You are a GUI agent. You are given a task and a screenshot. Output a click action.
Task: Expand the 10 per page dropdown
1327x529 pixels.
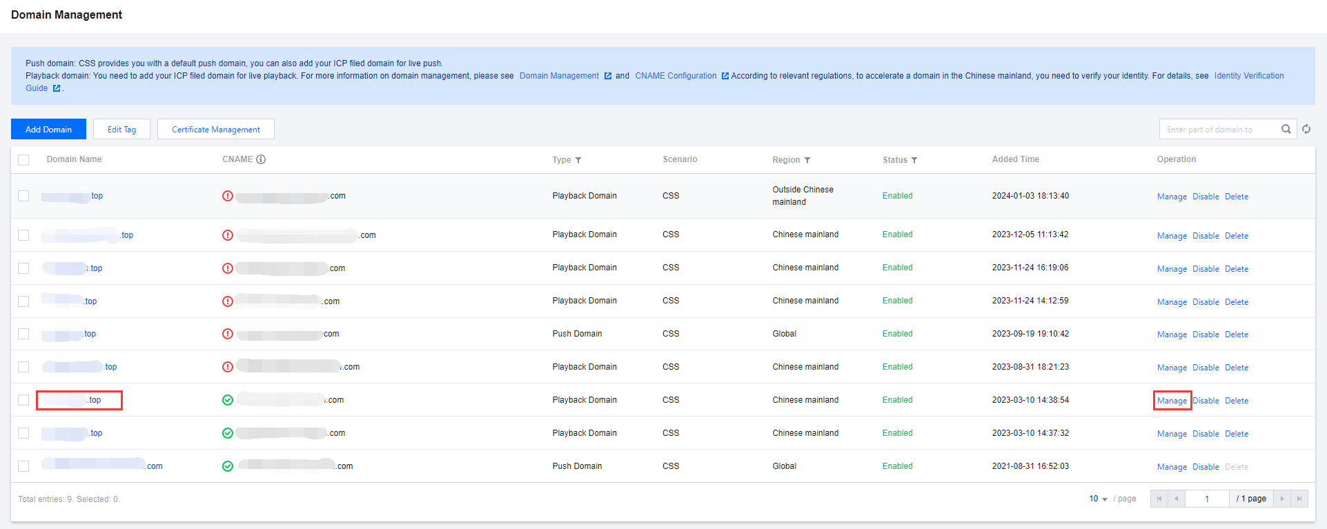click(x=1098, y=499)
